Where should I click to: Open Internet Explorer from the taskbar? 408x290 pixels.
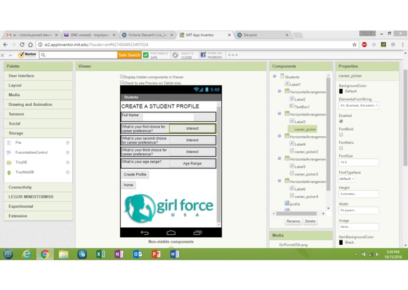[26, 254]
